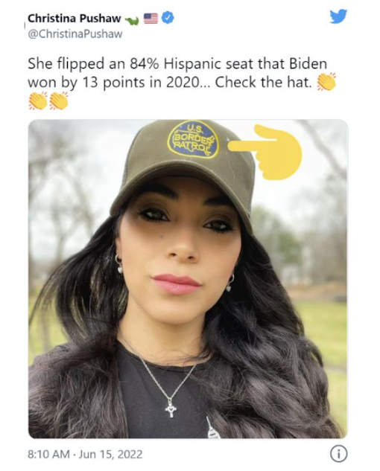Click the green crocodile emoji beside name

click(132, 20)
